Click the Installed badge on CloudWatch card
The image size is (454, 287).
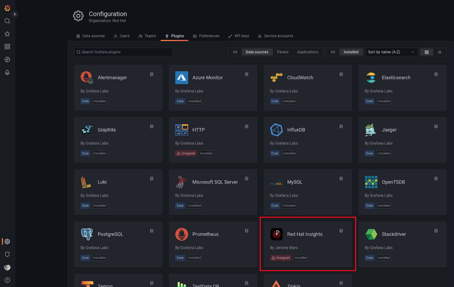point(289,101)
